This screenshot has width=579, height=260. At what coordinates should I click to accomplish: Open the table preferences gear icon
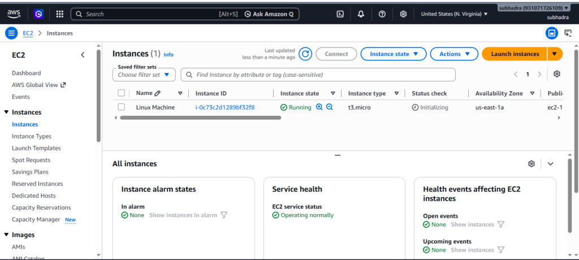pos(557,74)
